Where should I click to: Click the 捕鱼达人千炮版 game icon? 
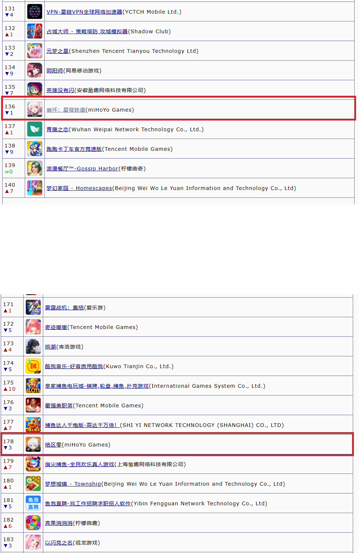click(x=33, y=425)
